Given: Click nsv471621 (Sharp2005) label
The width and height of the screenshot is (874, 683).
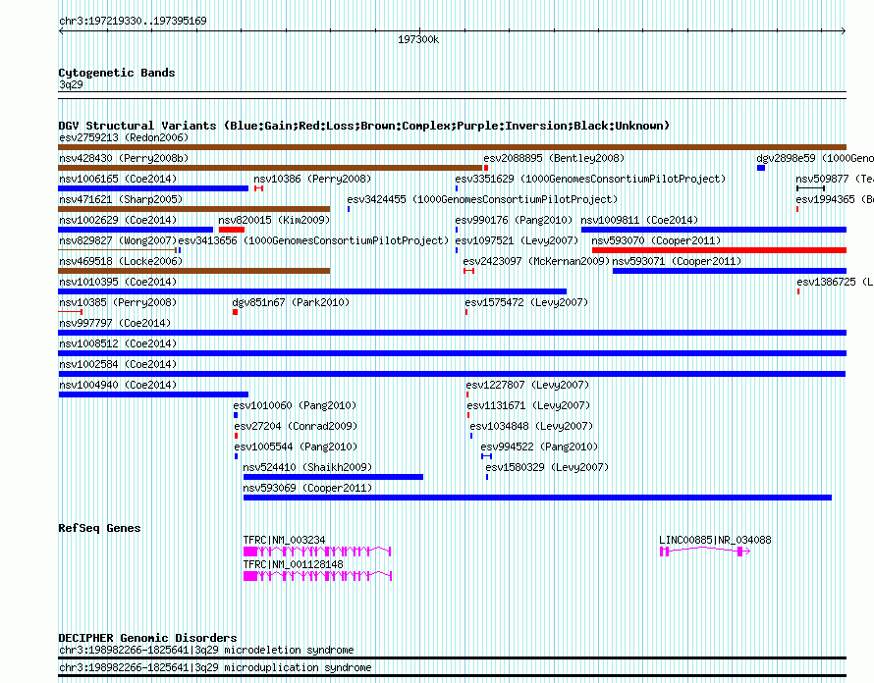Looking at the screenshot, I should tap(121, 199).
